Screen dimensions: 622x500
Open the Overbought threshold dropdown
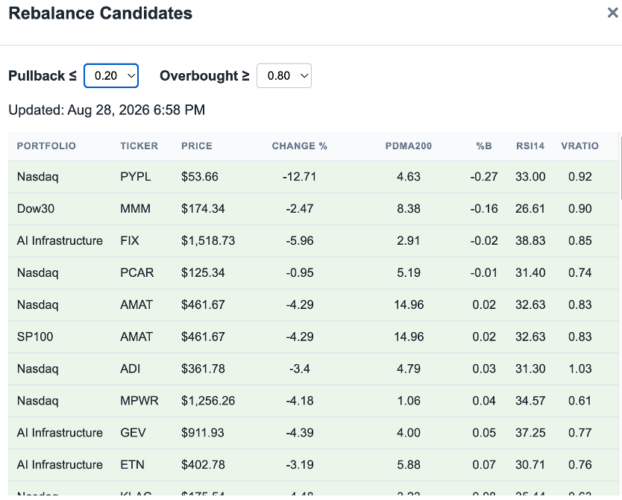coord(284,75)
